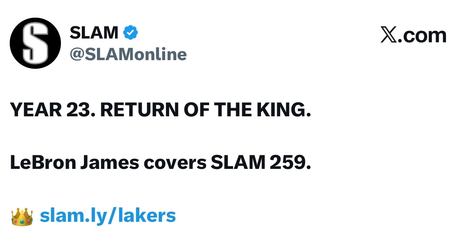
Task: Click the "RETURN OF THE KING." phrase
Action: pos(205,110)
